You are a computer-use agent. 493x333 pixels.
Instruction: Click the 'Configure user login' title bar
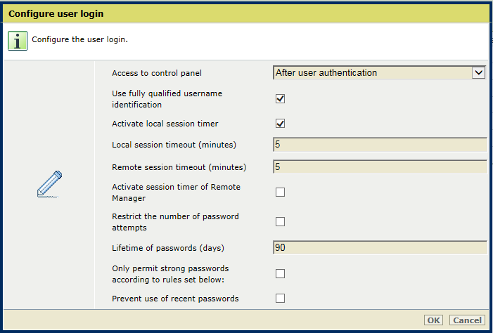click(x=246, y=13)
